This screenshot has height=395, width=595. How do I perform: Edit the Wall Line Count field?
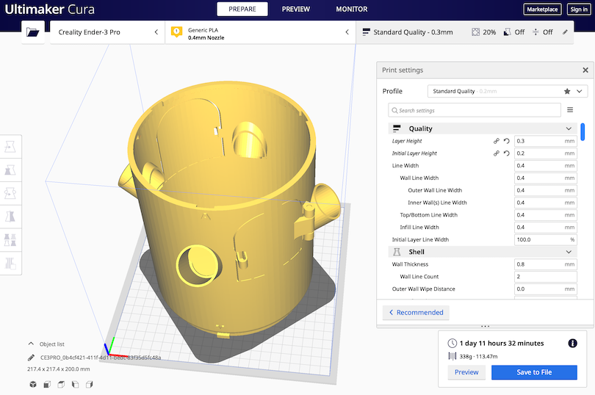pos(545,277)
